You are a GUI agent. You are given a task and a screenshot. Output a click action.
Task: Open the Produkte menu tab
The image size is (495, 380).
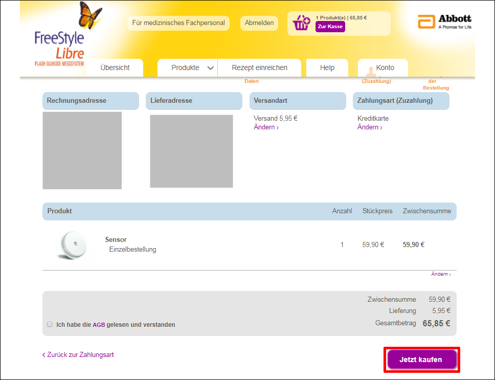[x=188, y=68]
